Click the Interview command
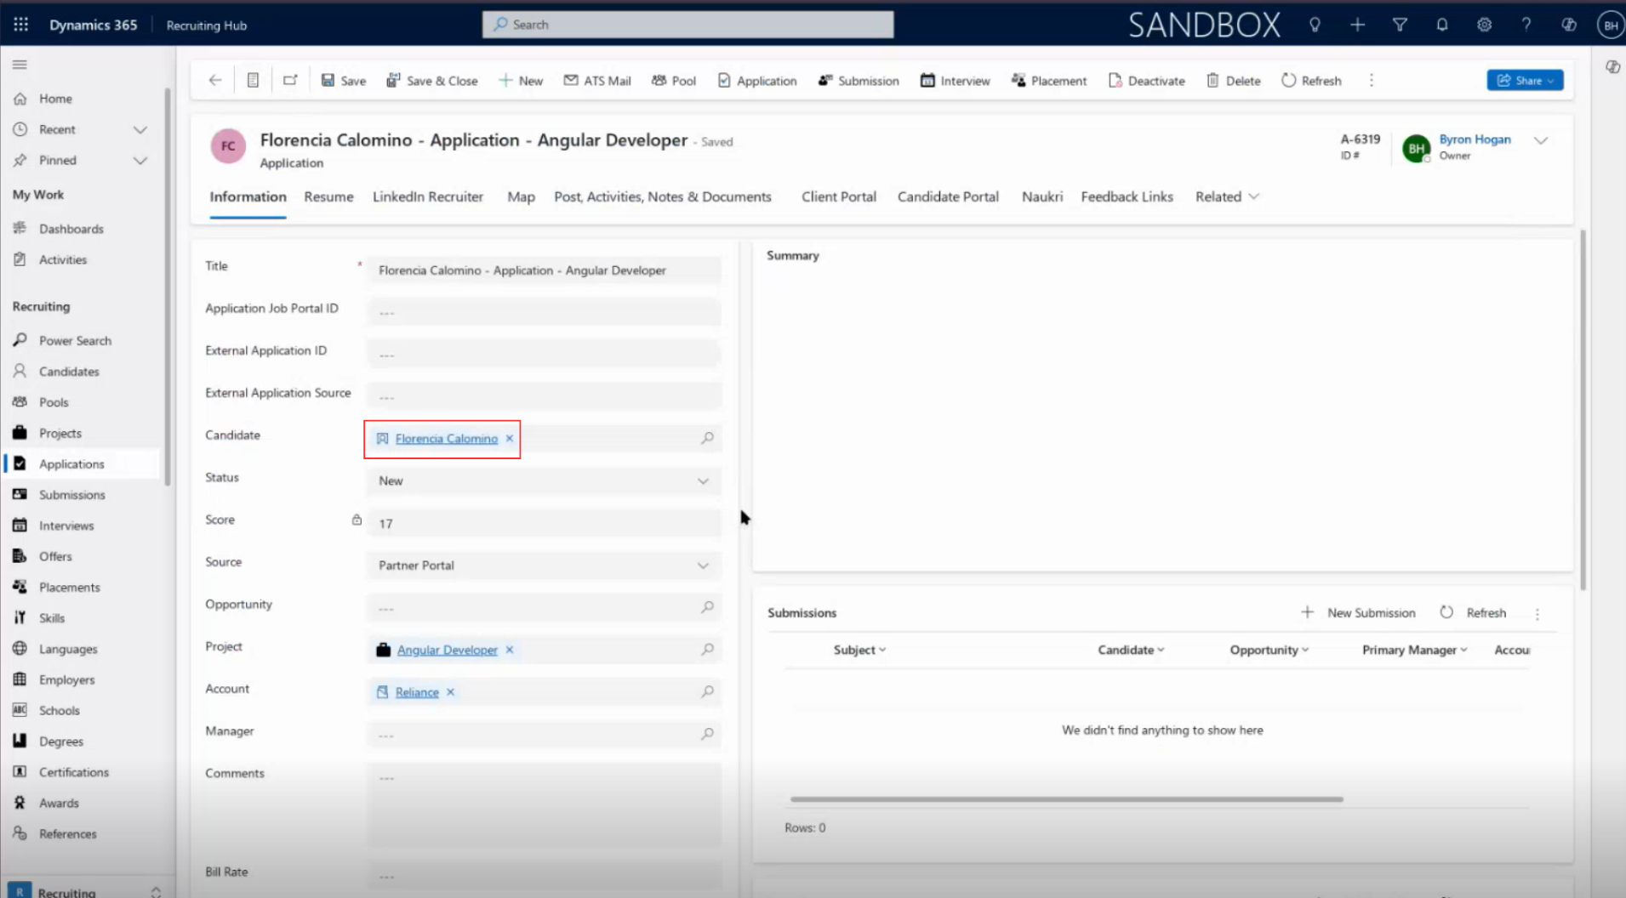The height and width of the screenshot is (898, 1626). click(956, 81)
